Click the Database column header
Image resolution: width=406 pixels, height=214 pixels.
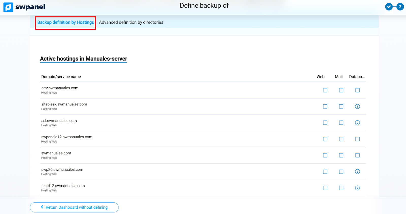(x=357, y=77)
